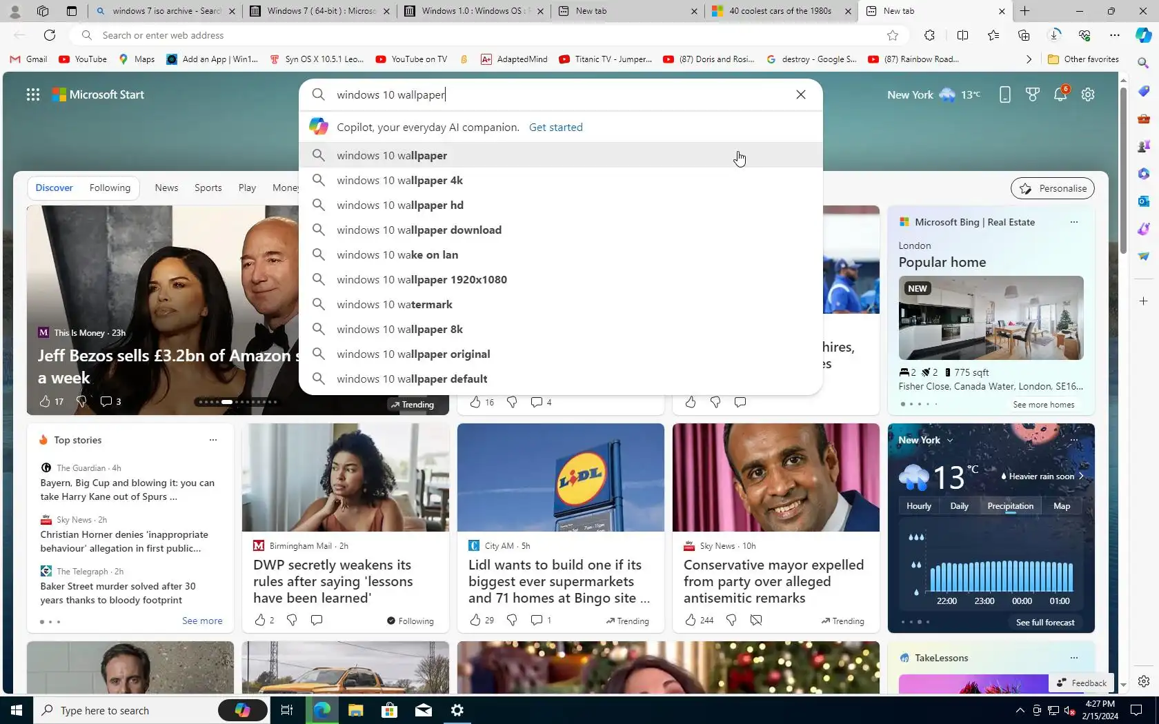The height and width of the screenshot is (724, 1159).
Task: Add this page to favorites star
Action: [x=893, y=35]
